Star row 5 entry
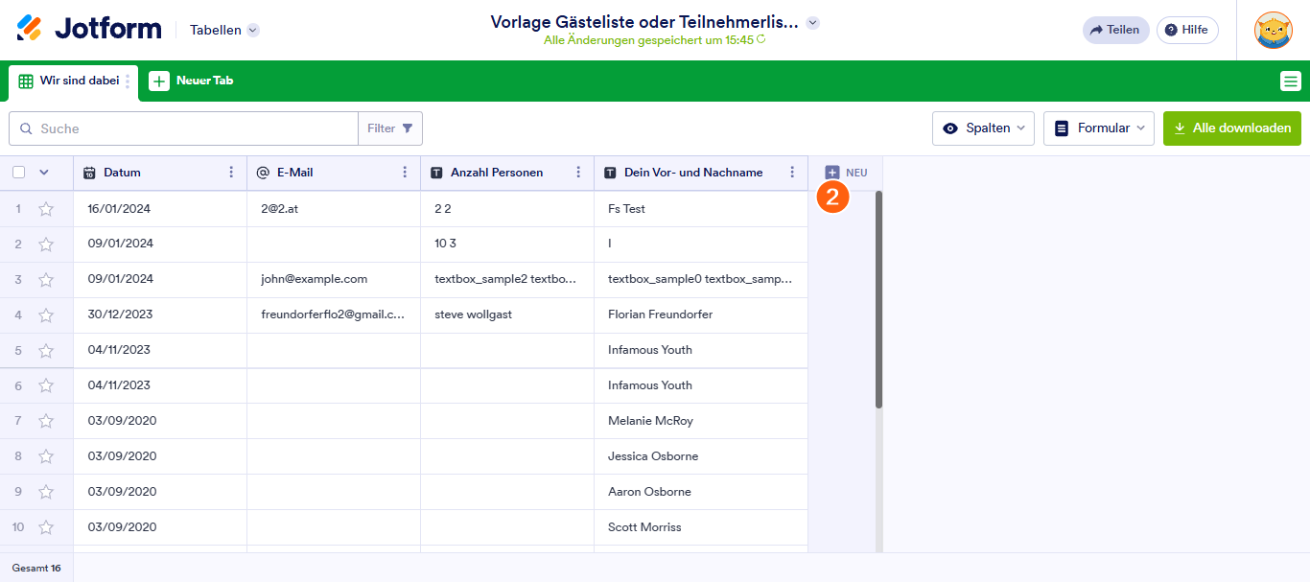 tap(46, 351)
